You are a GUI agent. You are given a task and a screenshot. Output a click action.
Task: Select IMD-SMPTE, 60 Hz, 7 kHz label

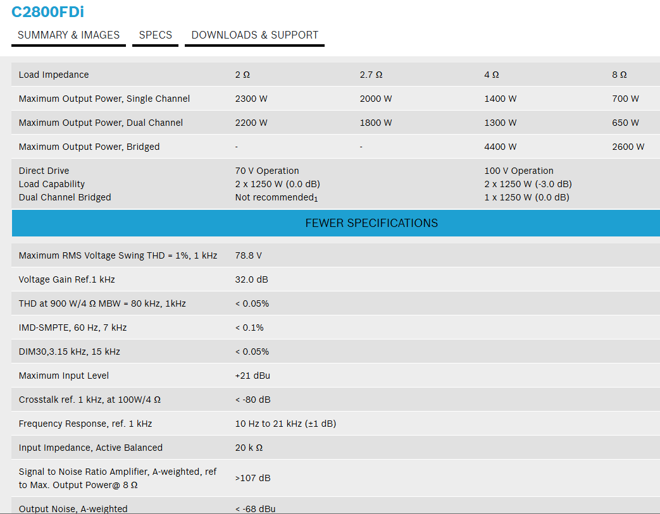(x=72, y=327)
